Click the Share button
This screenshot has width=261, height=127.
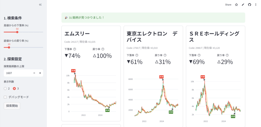[228, 5]
